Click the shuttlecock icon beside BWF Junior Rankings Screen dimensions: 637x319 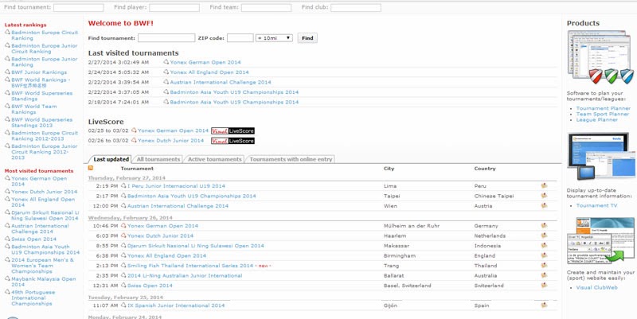point(7,72)
